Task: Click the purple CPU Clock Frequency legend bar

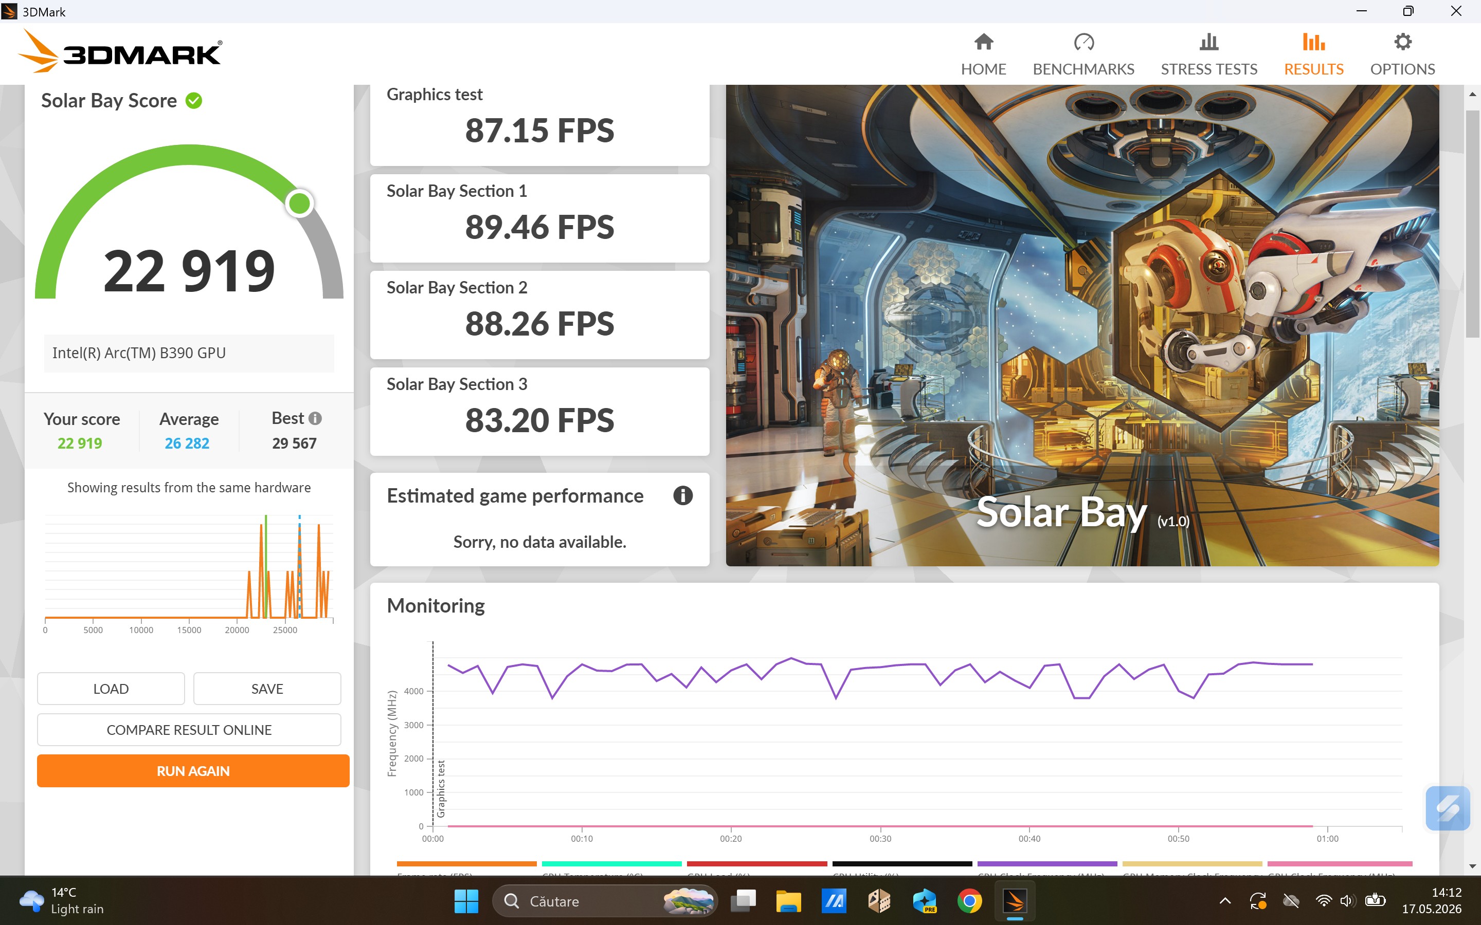Action: (1047, 864)
